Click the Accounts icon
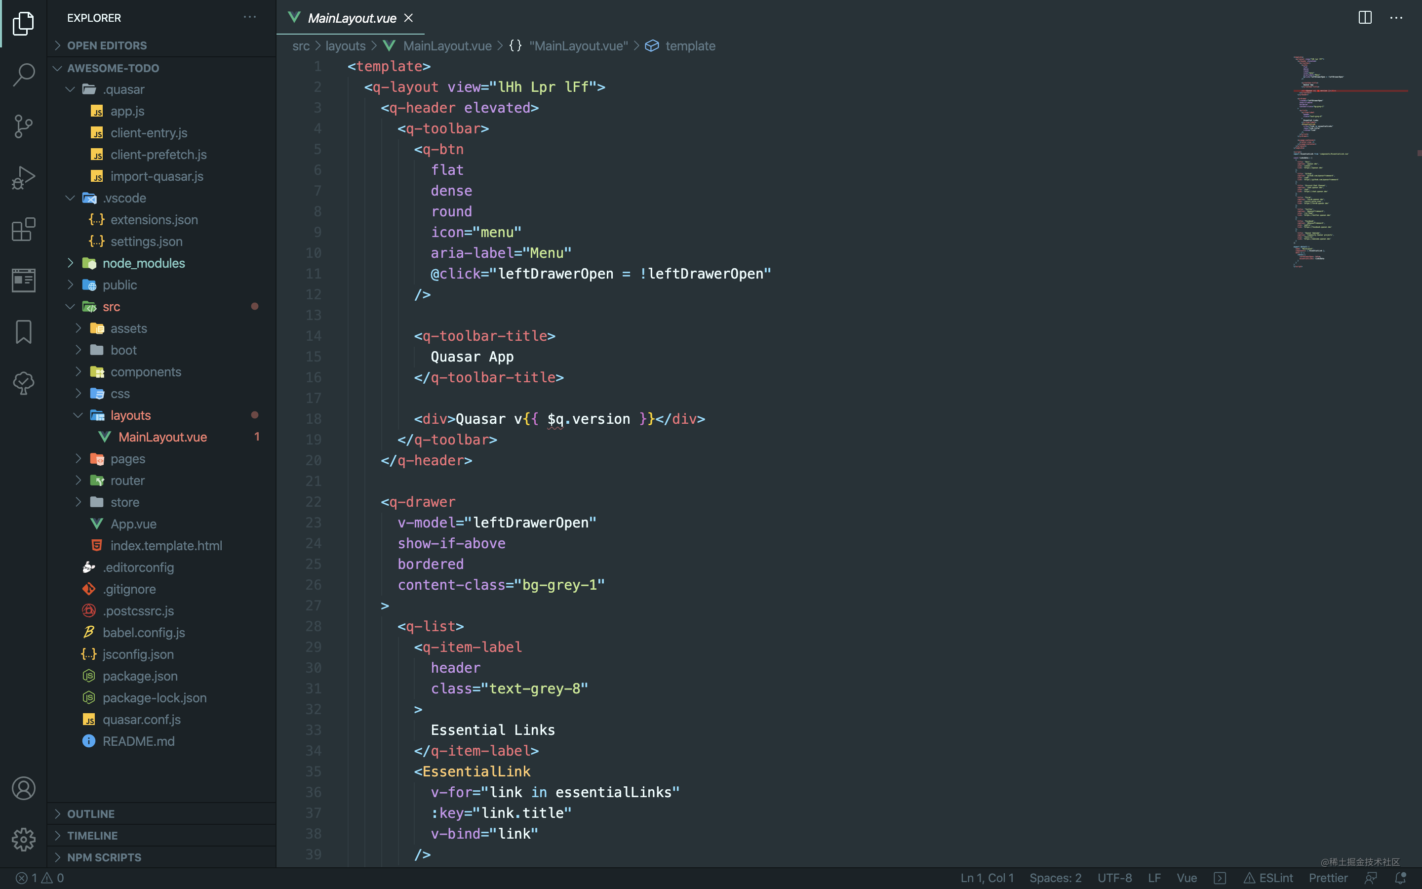Screen dimensions: 1422x889 point(24,788)
